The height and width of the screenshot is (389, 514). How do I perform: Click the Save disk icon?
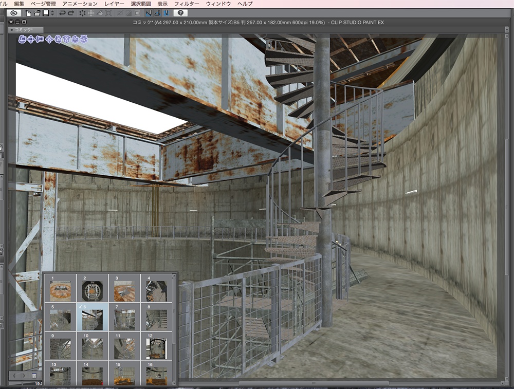(x=46, y=13)
